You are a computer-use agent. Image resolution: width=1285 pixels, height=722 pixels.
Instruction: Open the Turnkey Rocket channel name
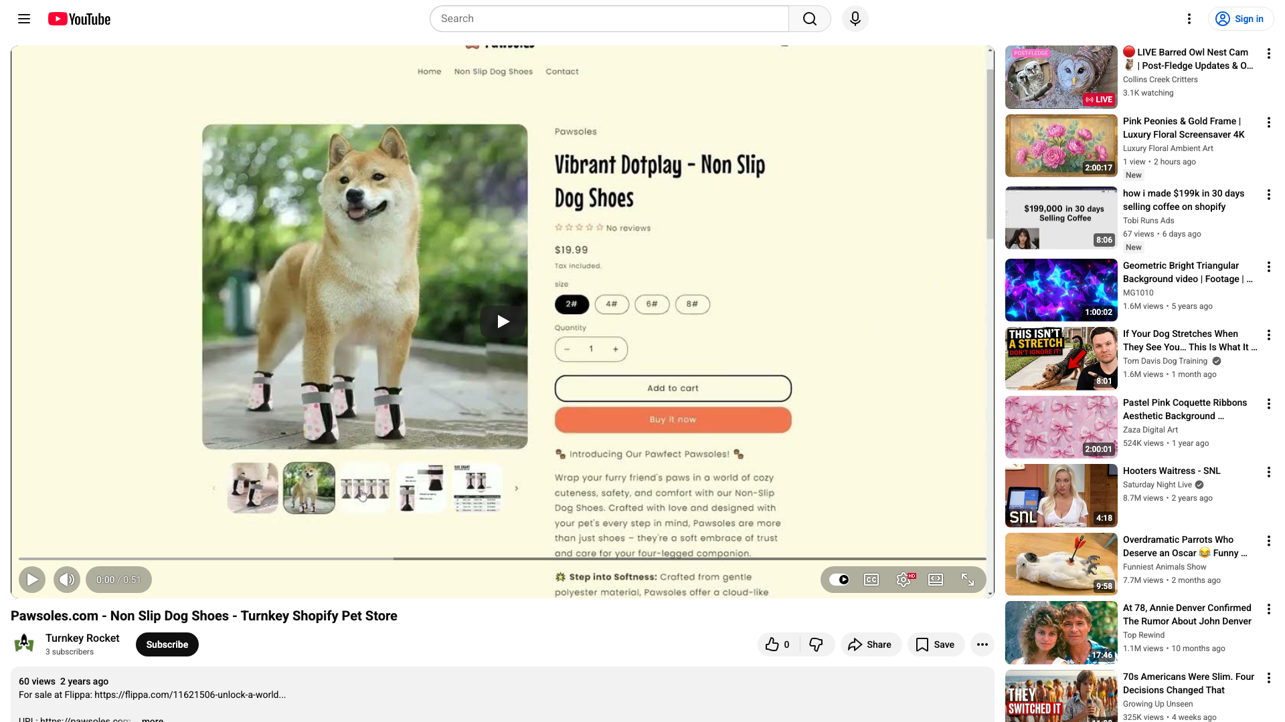(82, 638)
